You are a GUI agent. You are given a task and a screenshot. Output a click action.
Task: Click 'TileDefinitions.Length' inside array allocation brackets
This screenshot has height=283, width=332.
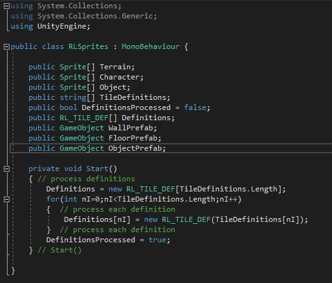click(x=229, y=190)
